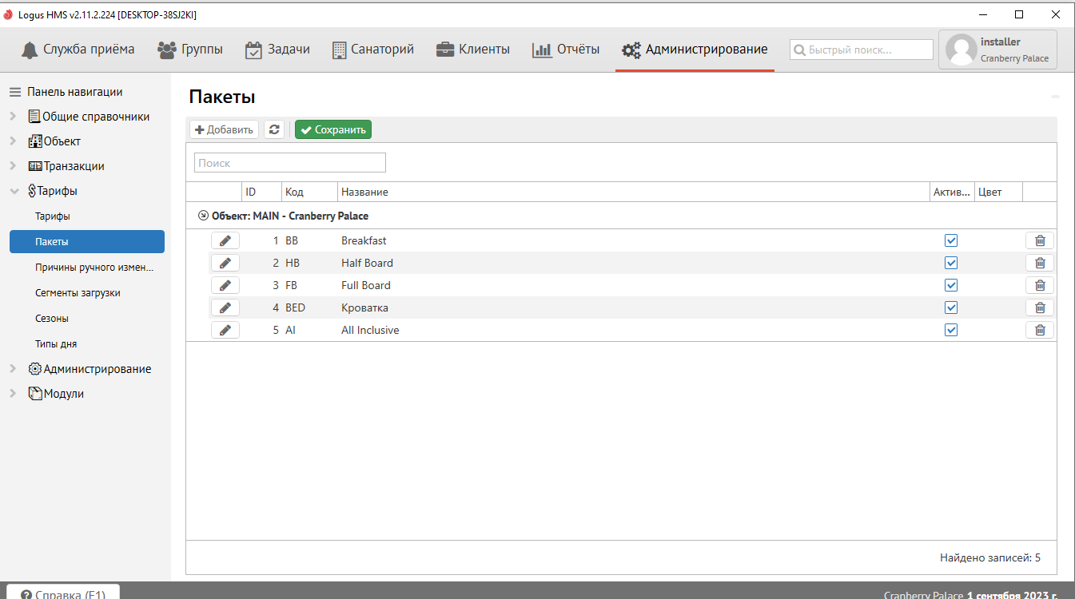Uncheck Active for Breakfast package
Image resolution: width=1075 pixels, height=599 pixels.
(x=951, y=240)
